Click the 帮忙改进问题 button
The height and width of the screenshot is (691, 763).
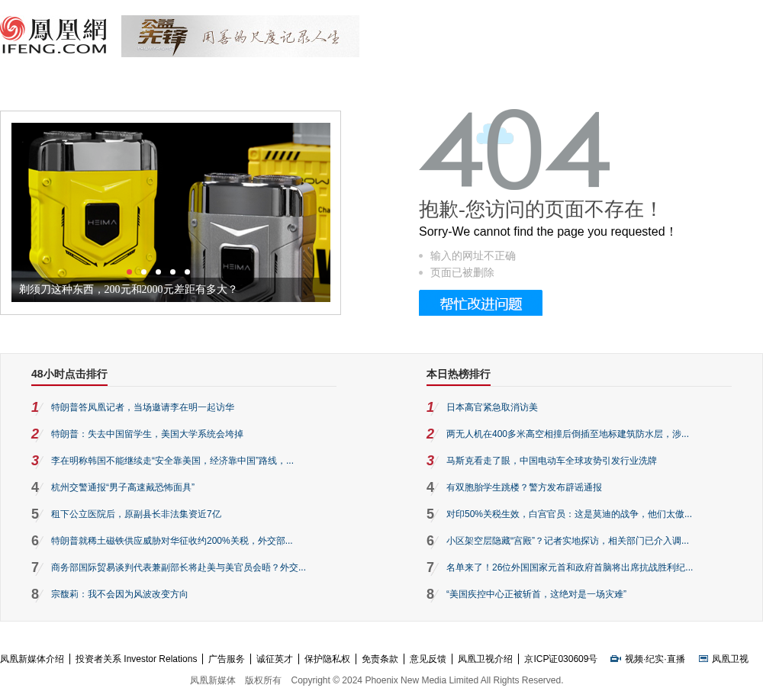480,303
